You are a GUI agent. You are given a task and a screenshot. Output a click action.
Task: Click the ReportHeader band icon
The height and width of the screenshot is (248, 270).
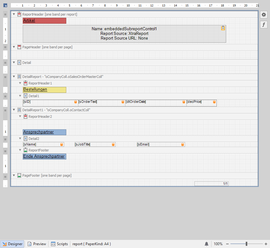19,14
